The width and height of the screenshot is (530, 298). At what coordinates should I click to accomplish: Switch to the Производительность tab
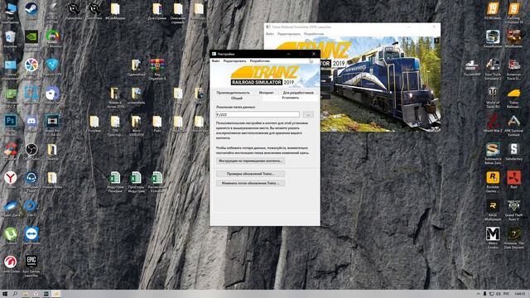tap(233, 92)
